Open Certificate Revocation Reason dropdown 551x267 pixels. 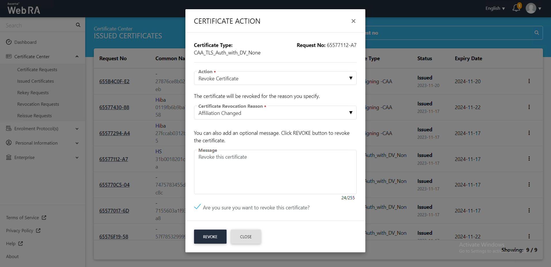pos(275,113)
